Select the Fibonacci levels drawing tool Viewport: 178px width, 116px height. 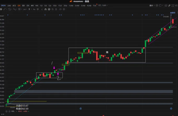pyautogui.click(x=19, y=9)
